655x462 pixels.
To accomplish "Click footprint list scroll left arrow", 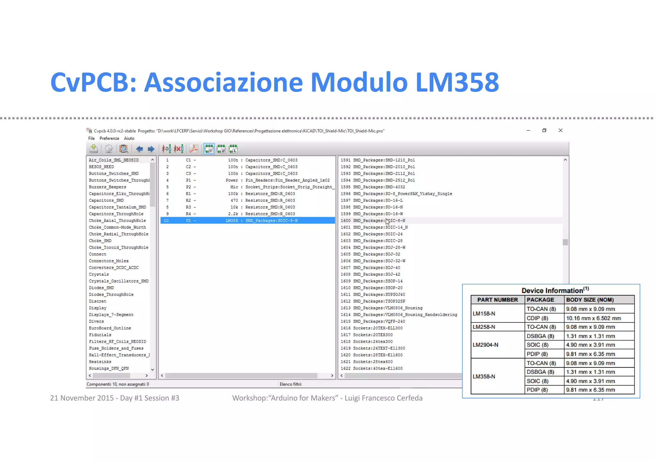I will click(x=342, y=375).
